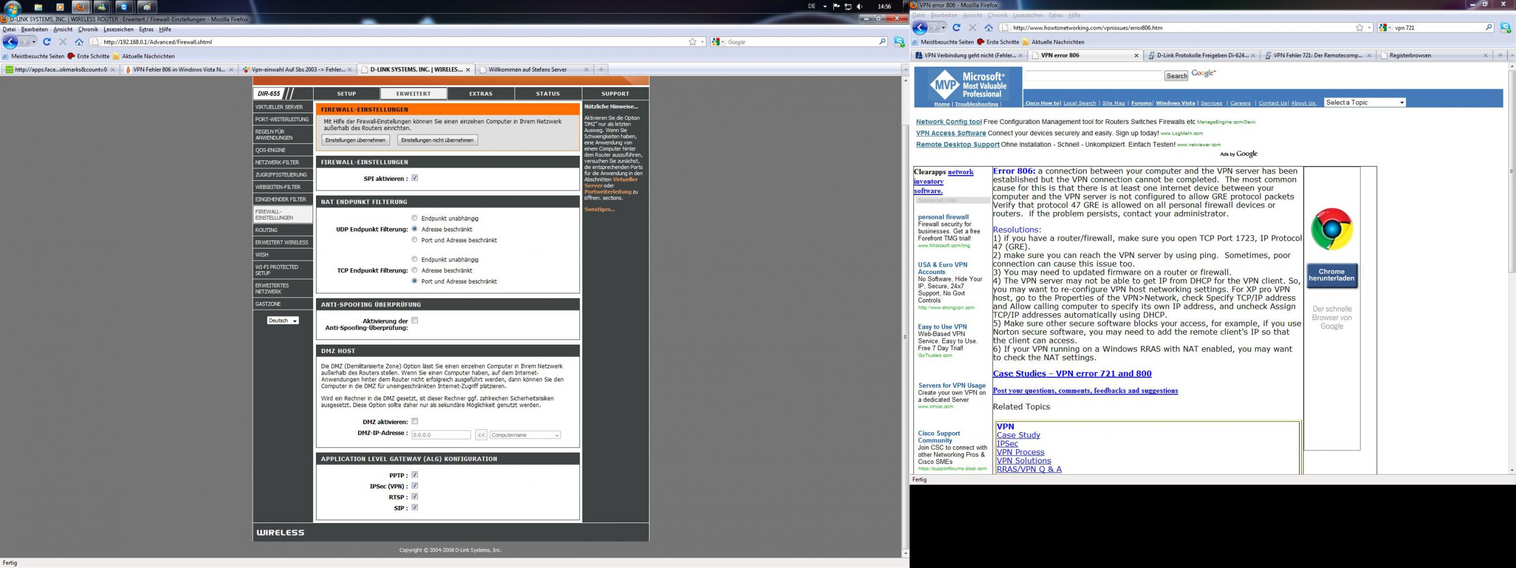The image size is (1516, 568).
Task: Reload page in D-Link Firefox window
Action: (x=47, y=42)
